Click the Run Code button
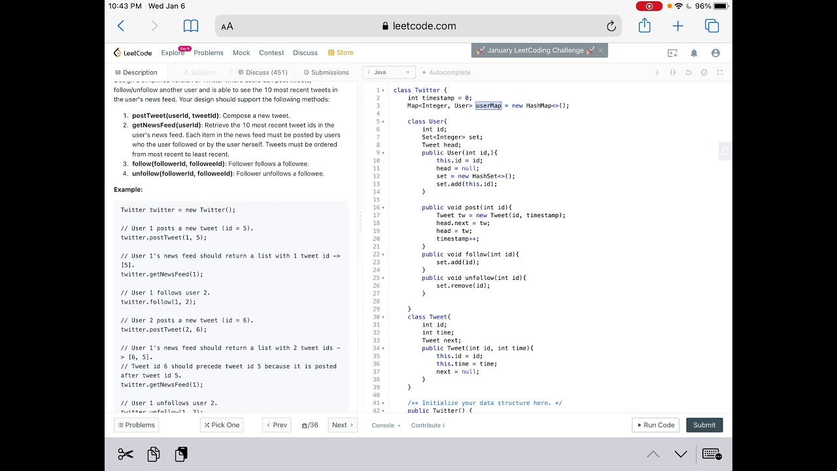Screen dimensions: 837x471 tap(656, 425)
